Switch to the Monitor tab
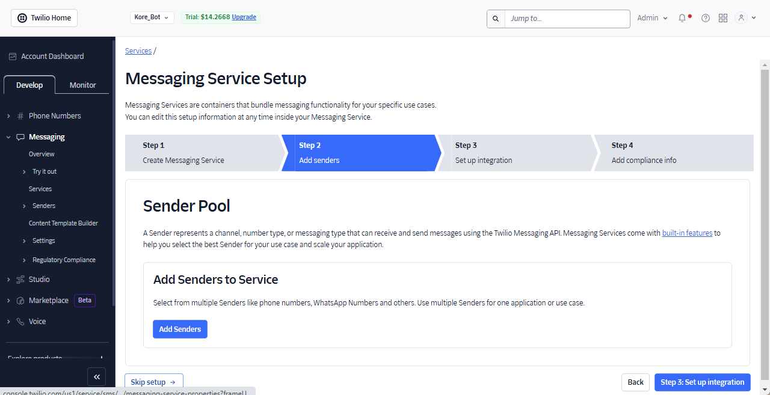Screen dimensions: 770x395 pos(82,85)
